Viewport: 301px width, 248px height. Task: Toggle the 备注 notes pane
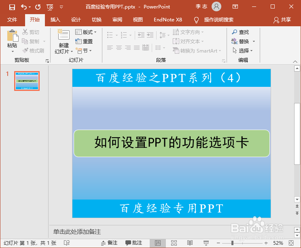tap(109, 243)
